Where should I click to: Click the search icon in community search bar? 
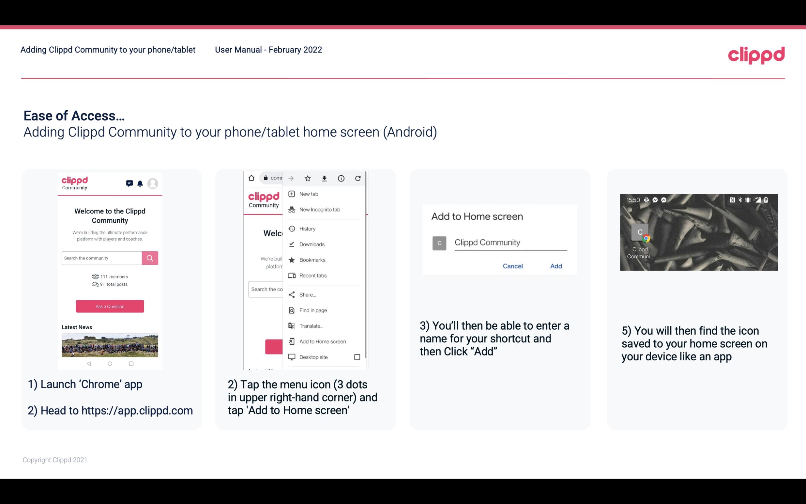point(149,258)
